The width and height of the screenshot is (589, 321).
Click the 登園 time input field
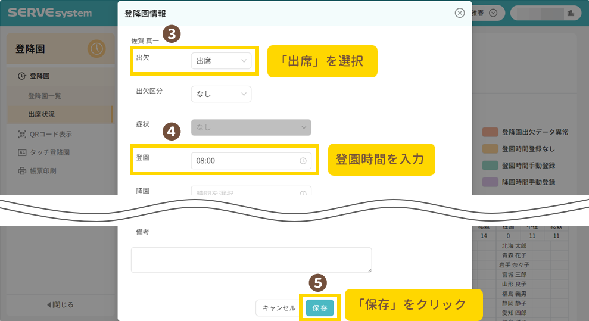pyautogui.click(x=245, y=161)
